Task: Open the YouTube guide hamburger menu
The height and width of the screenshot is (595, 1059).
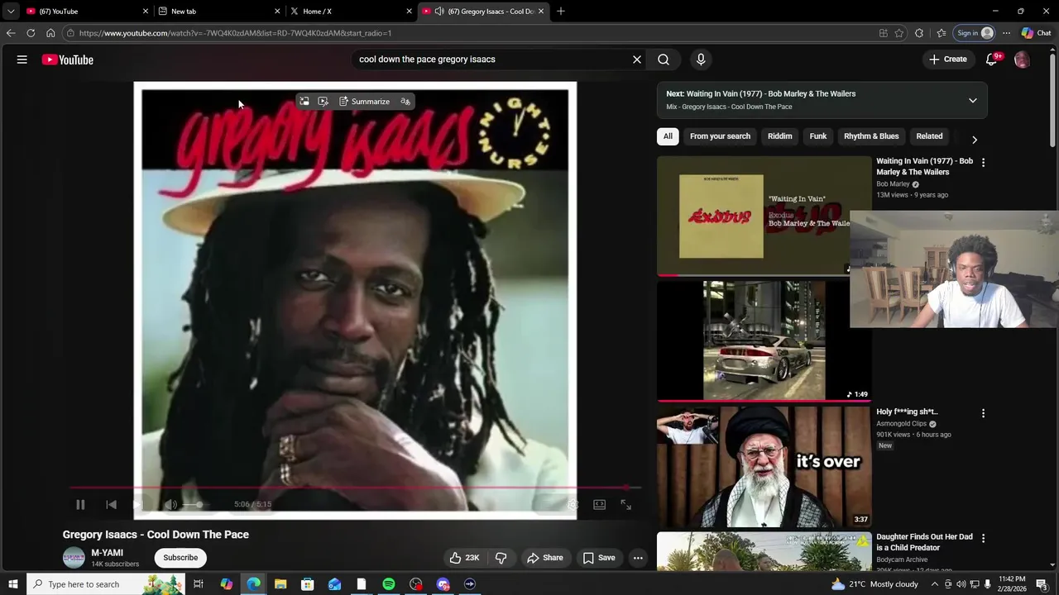Action: tap(22, 59)
